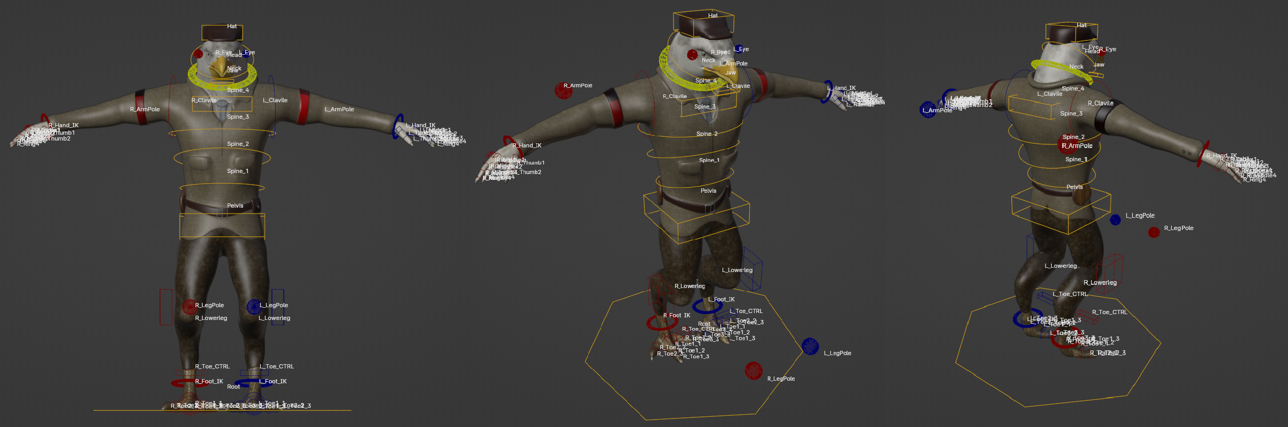Select L_Lowerleg label in the front view

[x=275, y=318]
